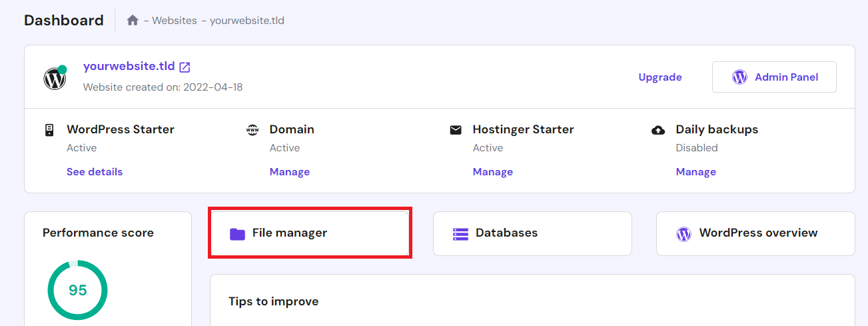Open See details under WordPress Starter

coord(95,172)
